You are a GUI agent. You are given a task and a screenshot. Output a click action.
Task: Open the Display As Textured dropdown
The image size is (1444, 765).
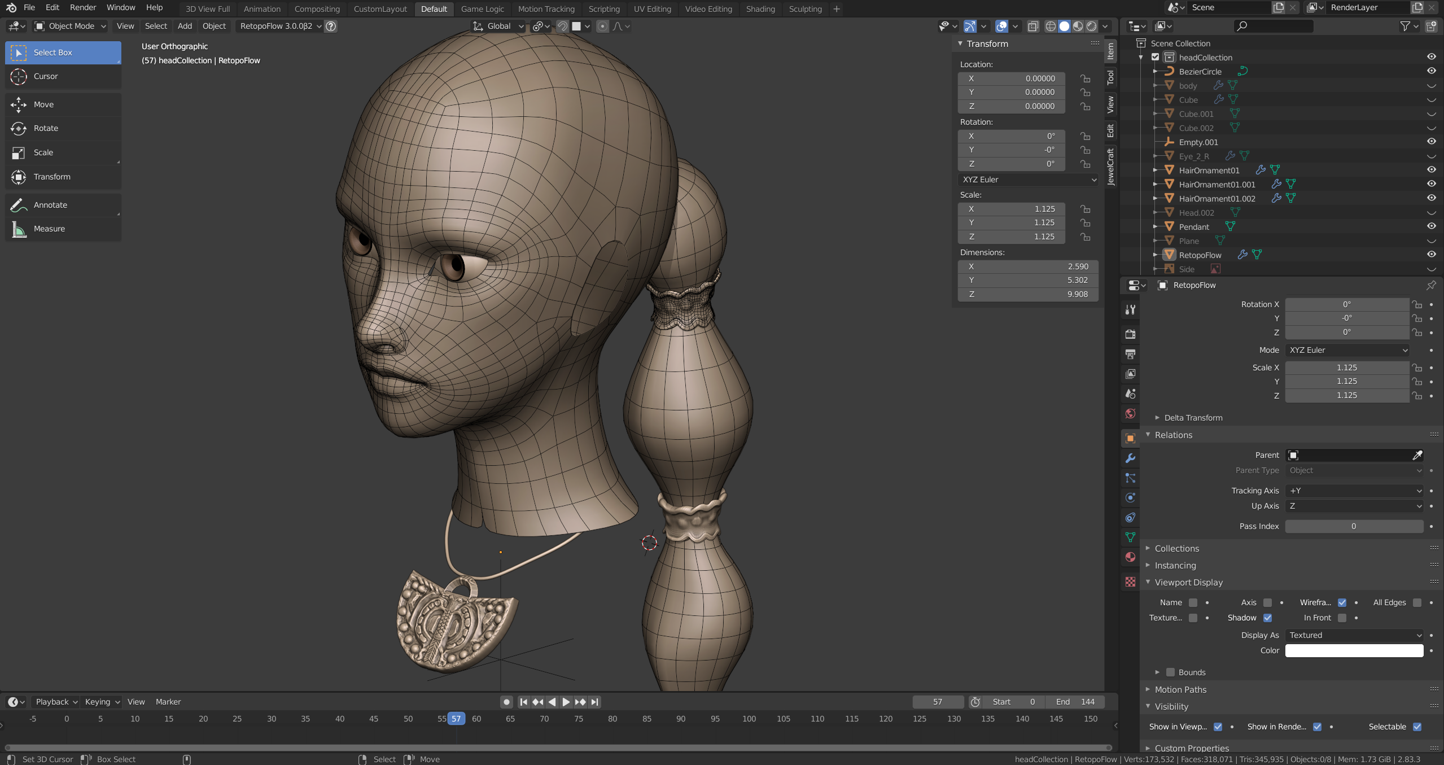(1354, 635)
